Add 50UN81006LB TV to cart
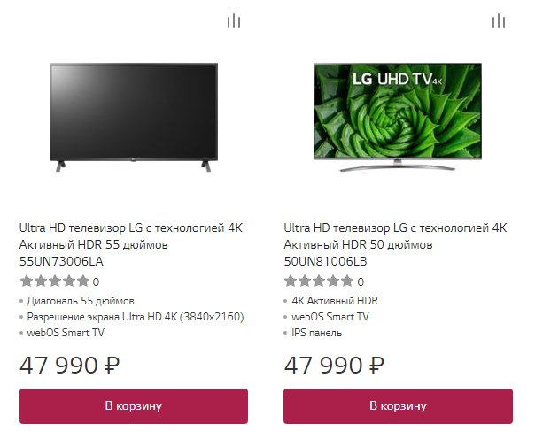Image resolution: width=535 pixels, height=447 pixels. (x=398, y=406)
